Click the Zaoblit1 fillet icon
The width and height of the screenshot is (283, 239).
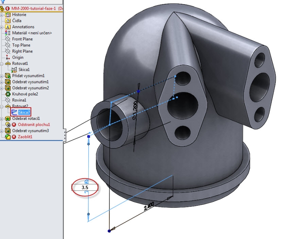click(8, 137)
